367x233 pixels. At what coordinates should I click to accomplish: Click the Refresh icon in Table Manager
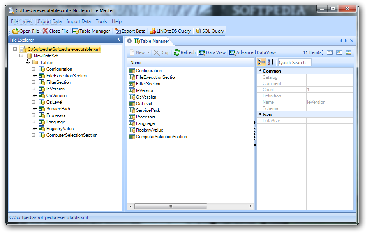(x=177, y=52)
